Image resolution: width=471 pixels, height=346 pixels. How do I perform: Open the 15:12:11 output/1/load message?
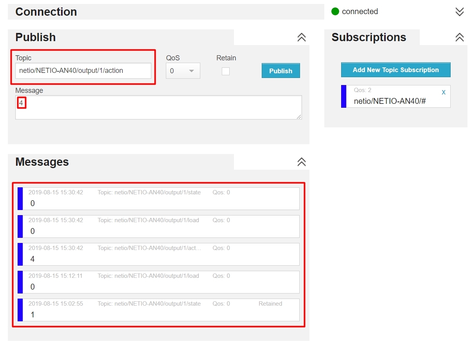pyautogui.click(x=158, y=282)
